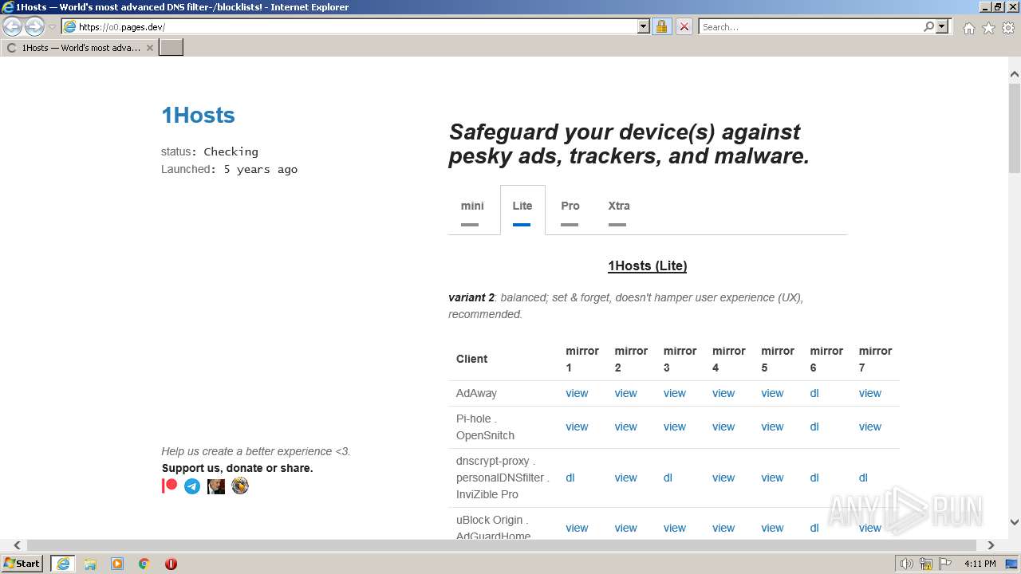Download dnscrypt-proxy mirror 3 dl link

[x=668, y=478]
